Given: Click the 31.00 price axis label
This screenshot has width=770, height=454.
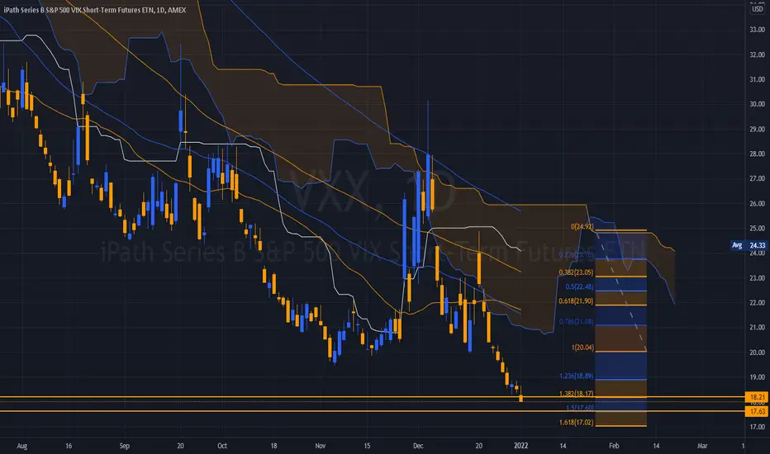Looking at the screenshot, I should pos(758,79).
